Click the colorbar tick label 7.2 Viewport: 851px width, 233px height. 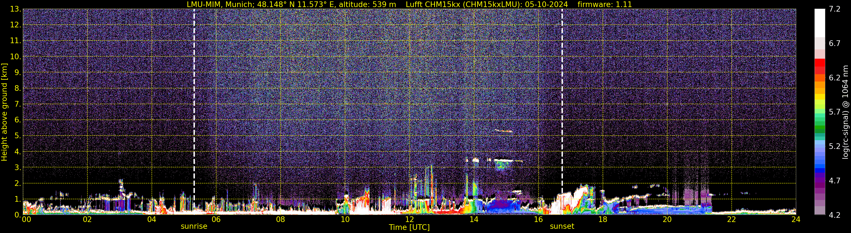[835, 9]
